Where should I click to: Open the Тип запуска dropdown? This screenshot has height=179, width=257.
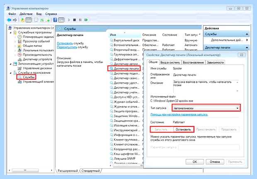(206, 108)
